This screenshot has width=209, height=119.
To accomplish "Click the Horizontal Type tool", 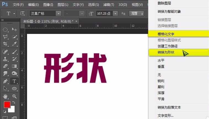I will pyautogui.click(x=14, y=81).
